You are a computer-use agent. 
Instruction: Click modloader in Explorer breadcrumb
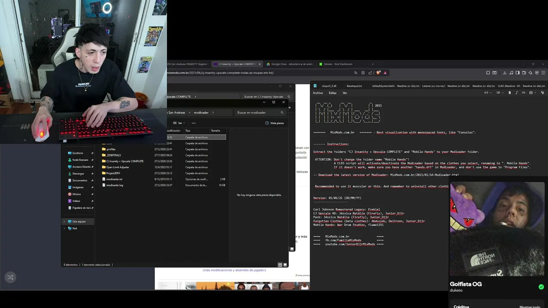tap(201, 113)
